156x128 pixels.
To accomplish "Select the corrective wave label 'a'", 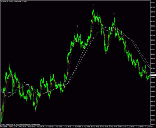I will click(x=106, y=53).
